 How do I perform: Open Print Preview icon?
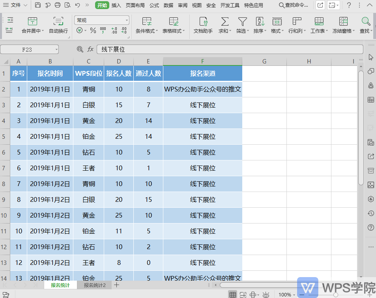click(x=67, y=5)
